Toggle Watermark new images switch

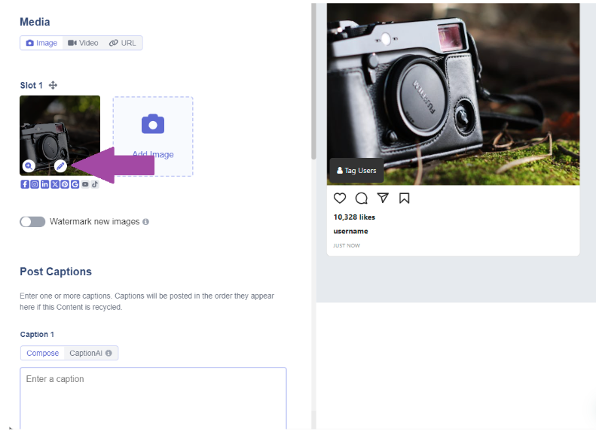32,222
